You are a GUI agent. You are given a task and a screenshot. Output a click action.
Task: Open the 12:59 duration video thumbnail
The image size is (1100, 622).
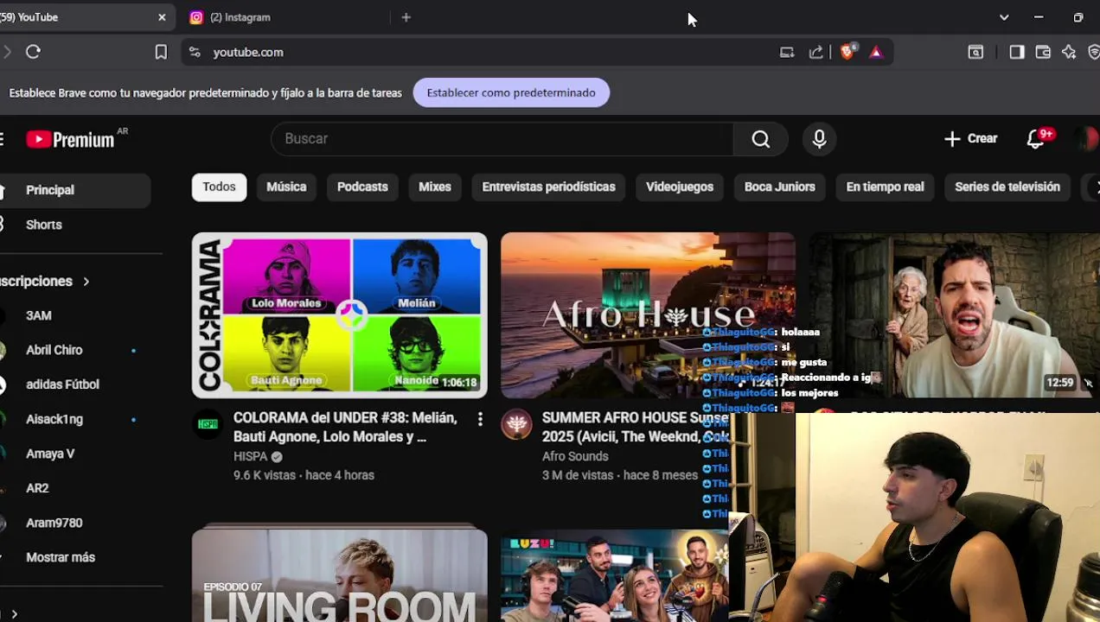955,315
